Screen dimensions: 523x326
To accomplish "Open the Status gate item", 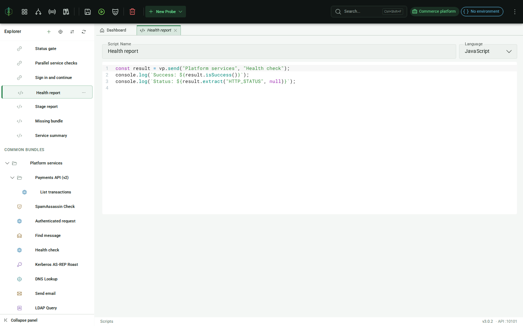I will click(x=47, y=49).
